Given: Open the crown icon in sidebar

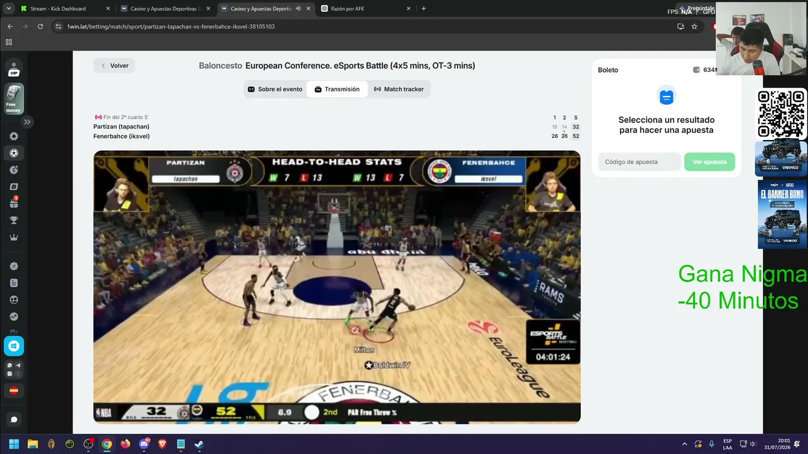Looking at the screenshot, I should pyautogui.click(x=14, y=238).
